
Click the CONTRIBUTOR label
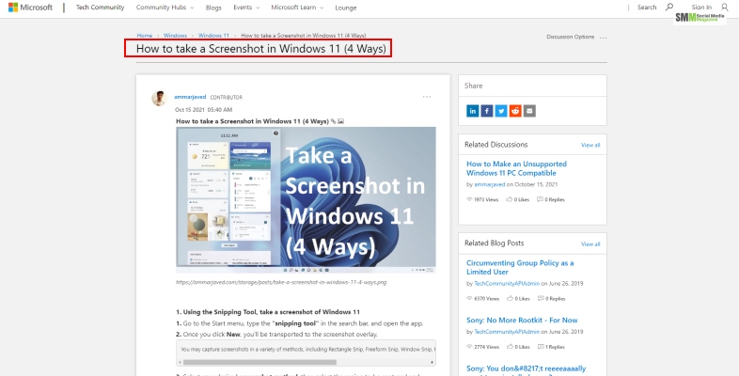pyautogui.click(x=227, y=98)
